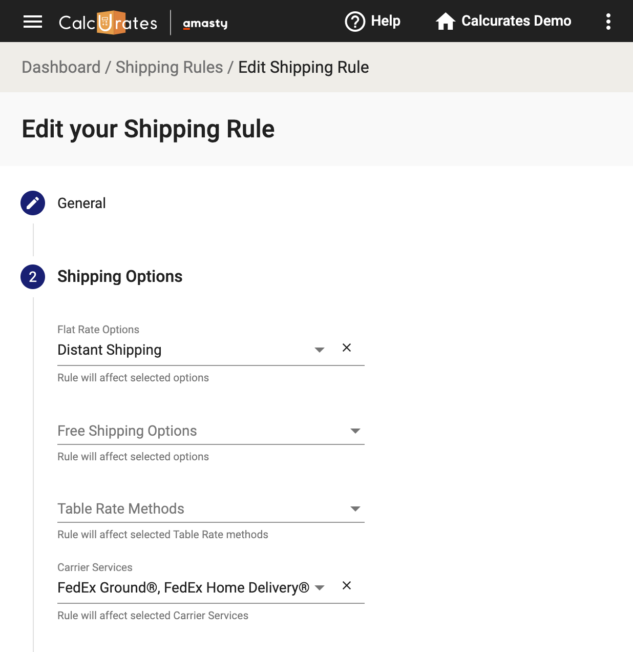Open the Table Rate Methods dropdown
The width and height of the screenshot is (633, 652).
[210, 509]
